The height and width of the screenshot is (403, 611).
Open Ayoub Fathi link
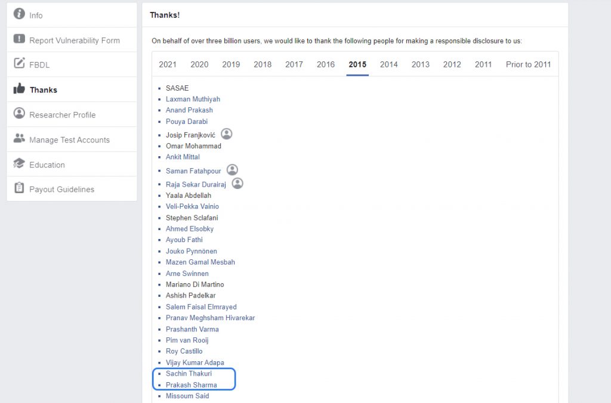pyautogui.click(x=184, y=240)
